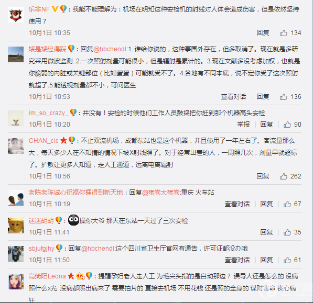313x303 pixels.
Task: Like im_so_crazy_ comment showing 90 likes
Action: (x=287, y=125)
